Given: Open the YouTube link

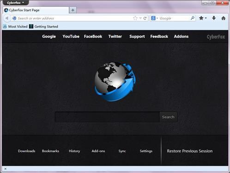Looking at the screenshot, I should (71, 36).
